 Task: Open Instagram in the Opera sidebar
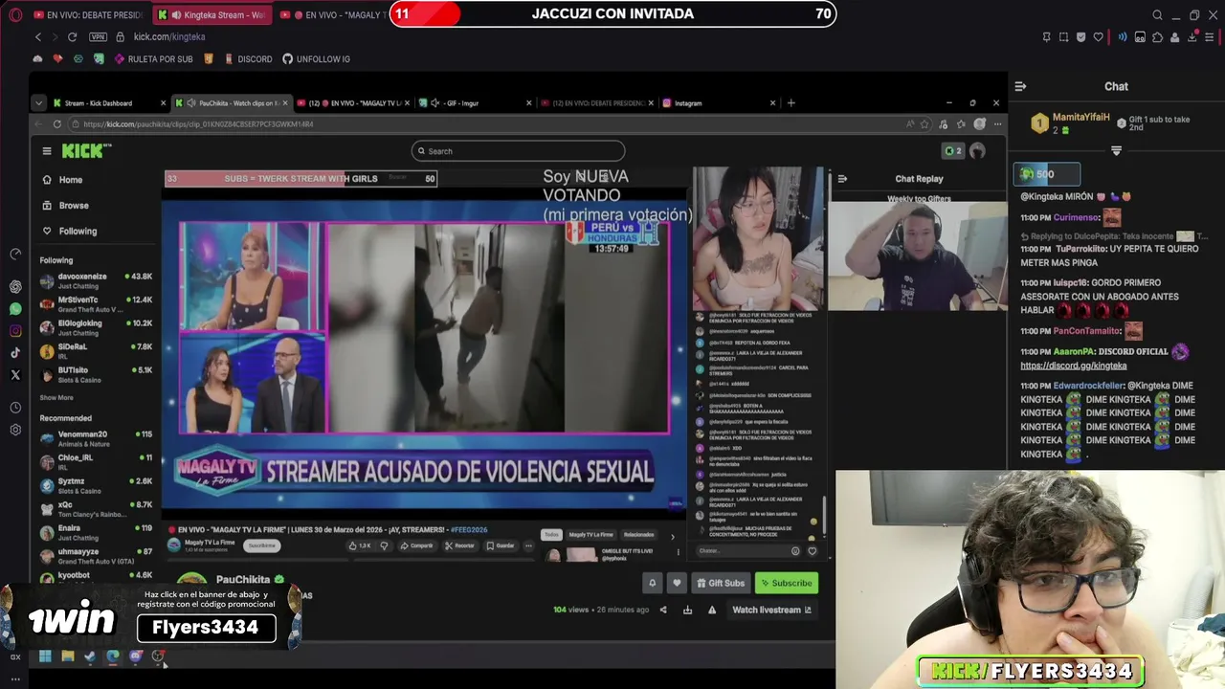click(x=15, y=331)
